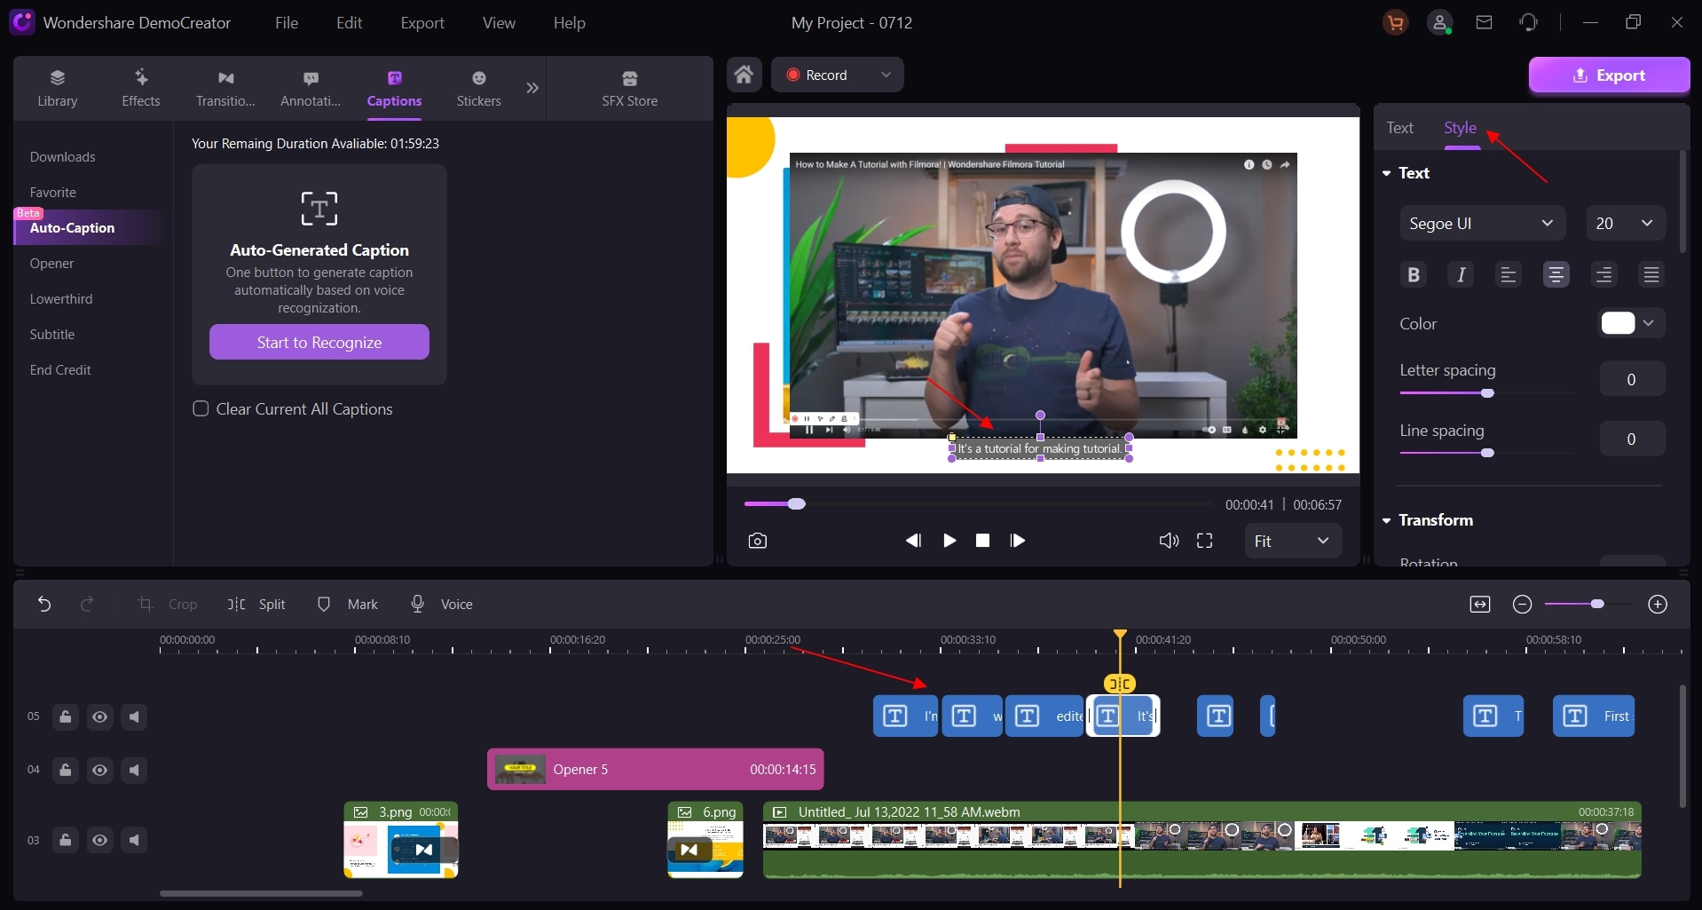Open the Export menu

coord(422,23)
